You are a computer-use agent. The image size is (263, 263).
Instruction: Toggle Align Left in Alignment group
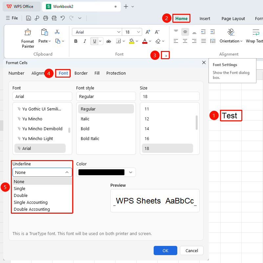(176, 41)
